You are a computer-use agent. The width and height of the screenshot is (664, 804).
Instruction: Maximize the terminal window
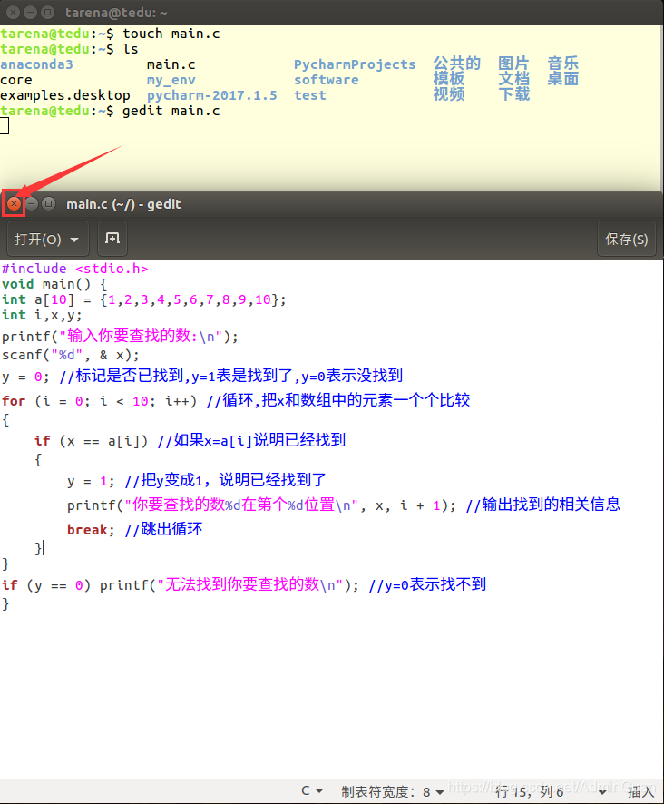(x=47, y=12)
